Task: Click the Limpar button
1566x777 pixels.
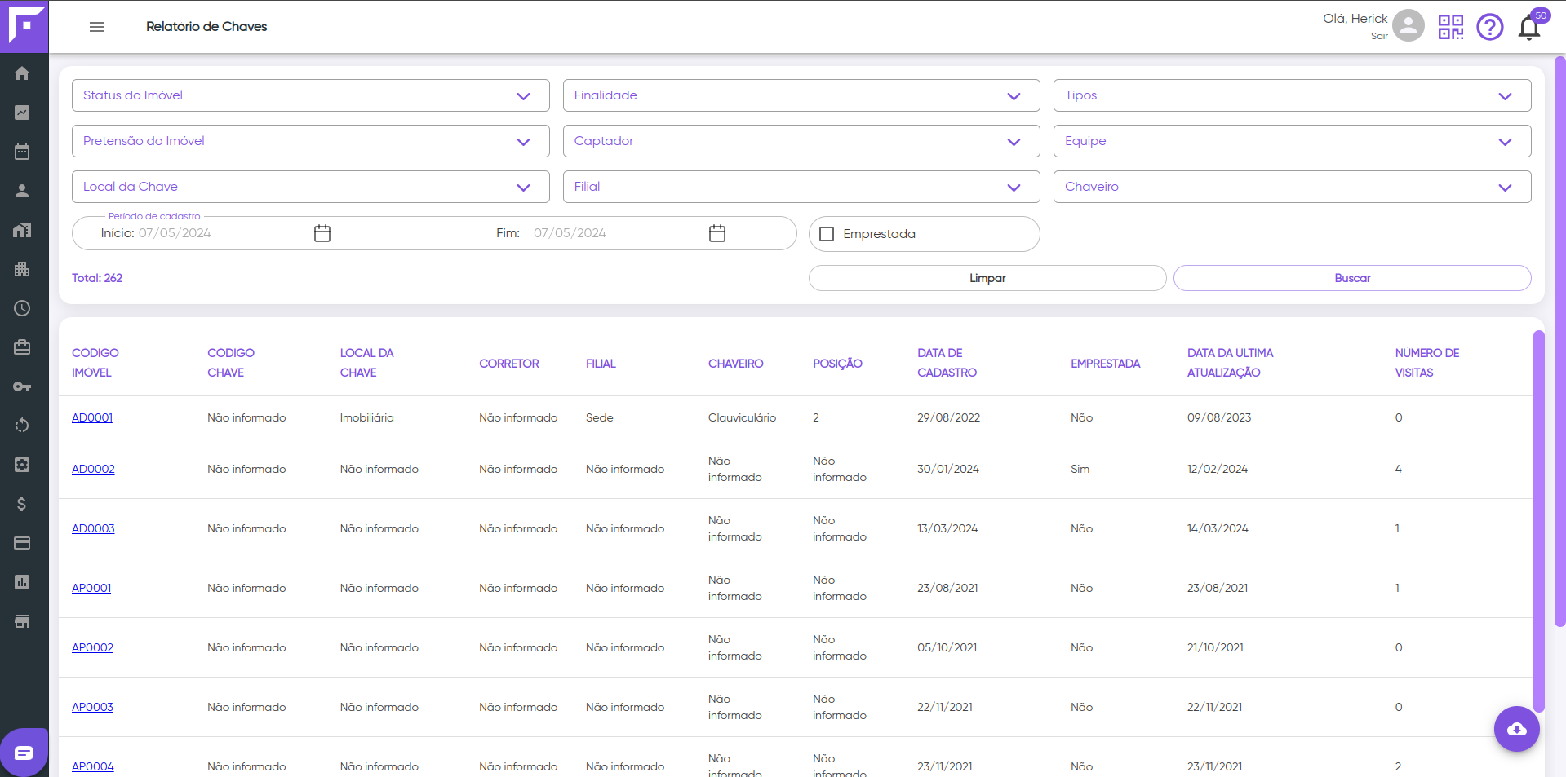Action: pyautogui.click(x=987, y=278)
